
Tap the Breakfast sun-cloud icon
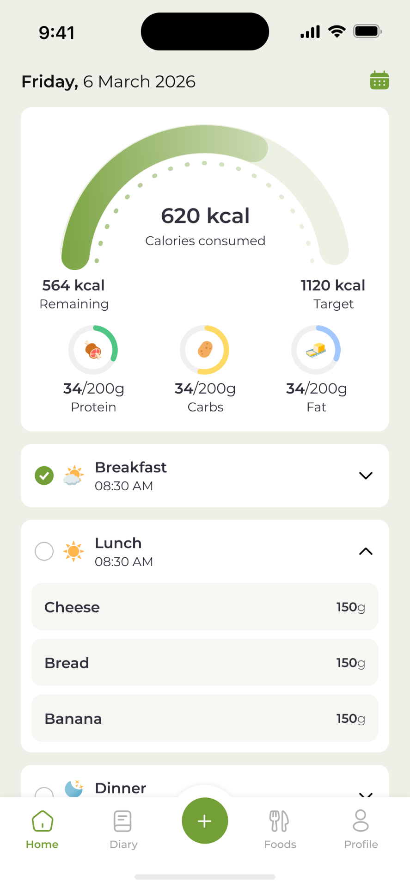coord(73,475)
